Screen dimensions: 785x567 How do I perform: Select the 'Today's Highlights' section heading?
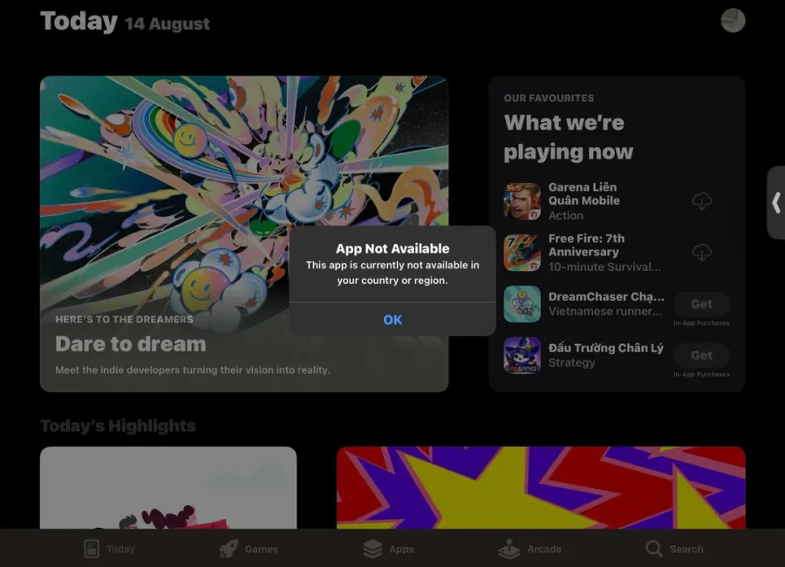118,426
